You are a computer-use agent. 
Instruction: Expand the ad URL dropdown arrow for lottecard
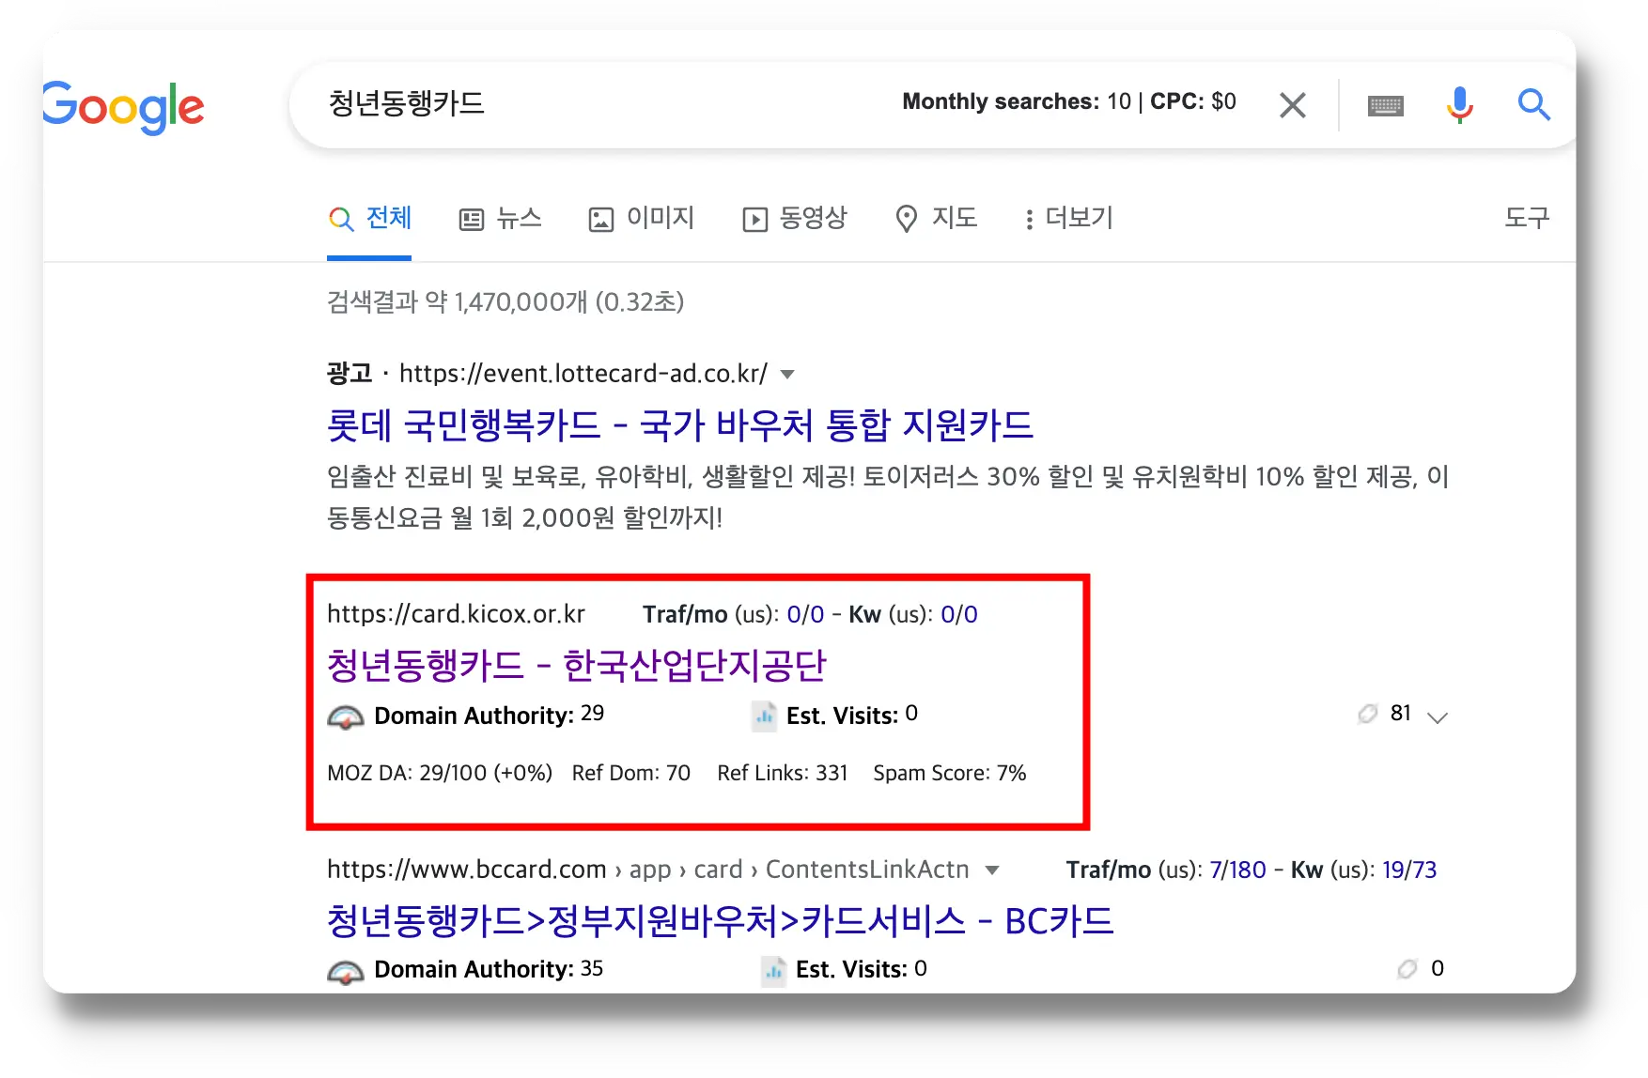(787, 375)
